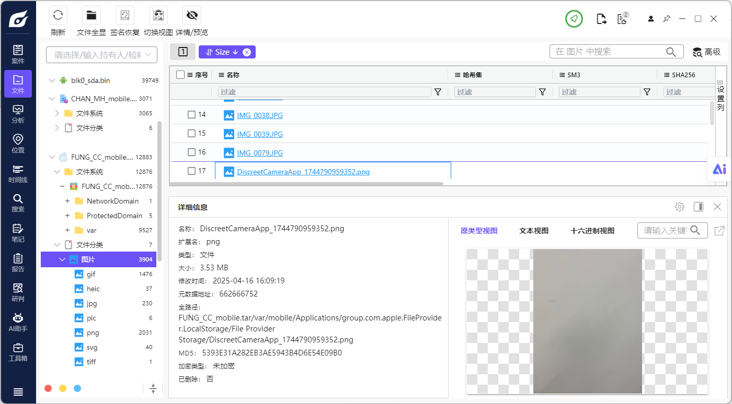
Task: Check the row 17 checkbox for DiscreetCameraApp file
Action: 191,171
